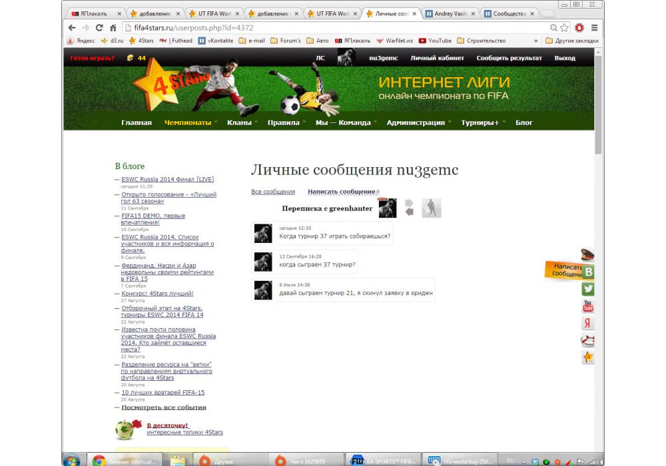
Task: Show hidden bookmarks via chevron overflow
Action: [x=536, y=41]
